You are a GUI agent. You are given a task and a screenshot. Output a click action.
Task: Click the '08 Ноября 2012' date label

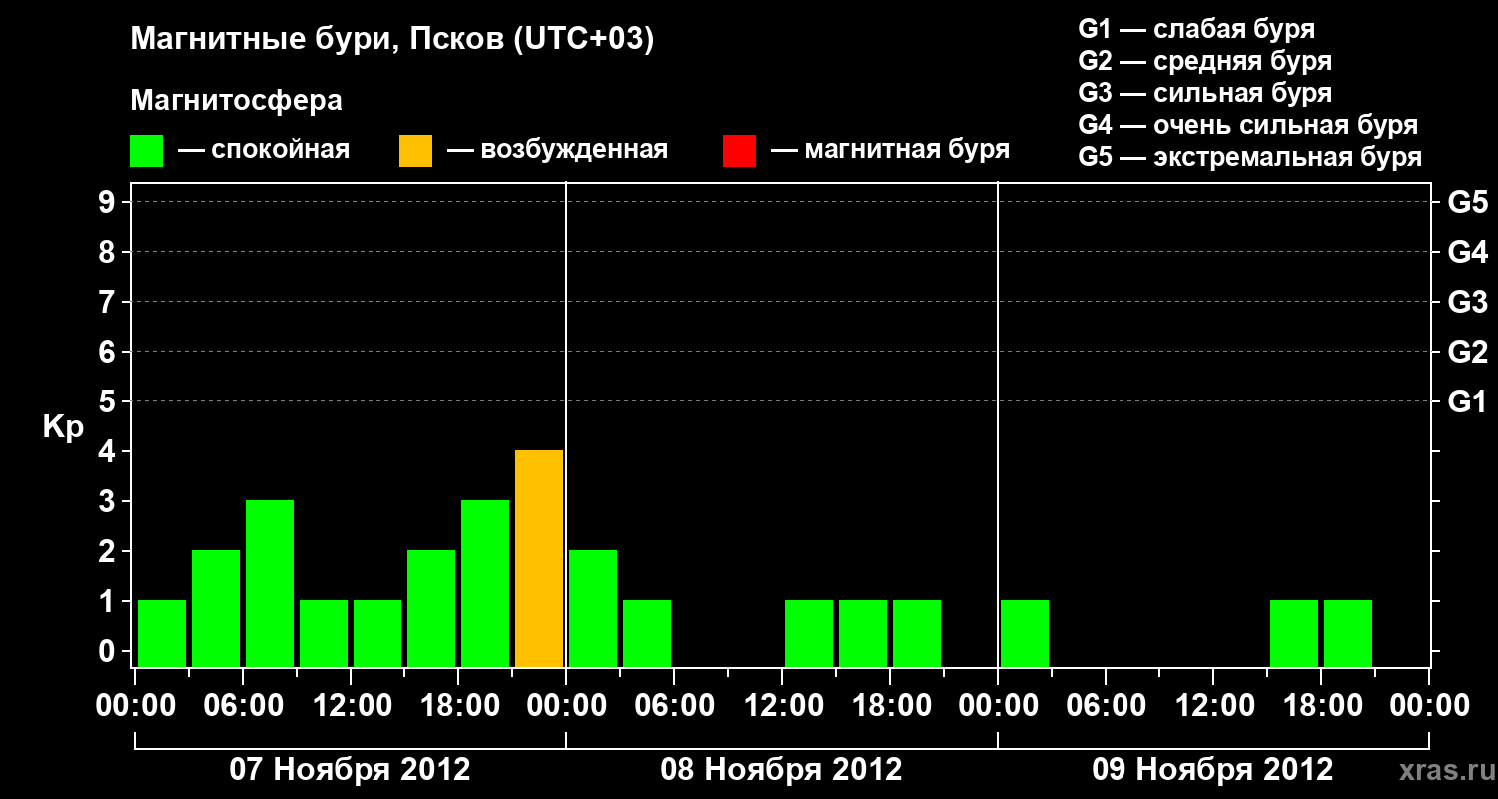[x=781, y=770]
